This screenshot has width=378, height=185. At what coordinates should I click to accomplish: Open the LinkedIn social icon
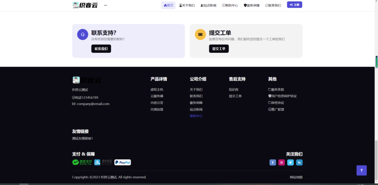point(299,162)
